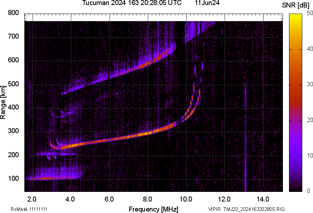Click the 2.0 frequency tick label
This screenshot has width=313, height=213.
click(32, 199)
